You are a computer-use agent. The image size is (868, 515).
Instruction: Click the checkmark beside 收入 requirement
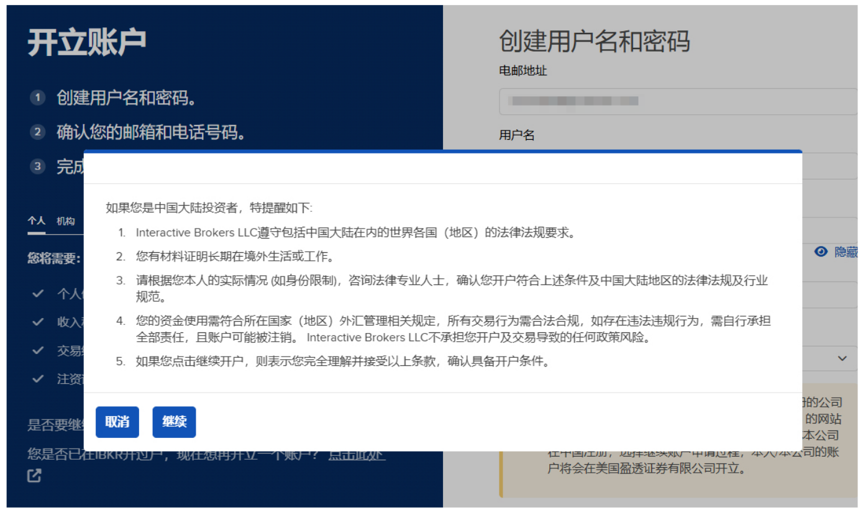click(x=39, y=322)
